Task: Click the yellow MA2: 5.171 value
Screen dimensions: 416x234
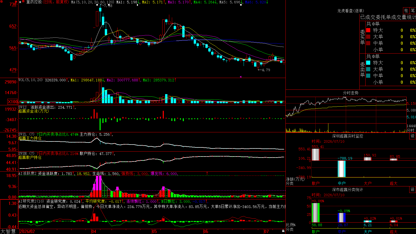Action: coord(152,2)
